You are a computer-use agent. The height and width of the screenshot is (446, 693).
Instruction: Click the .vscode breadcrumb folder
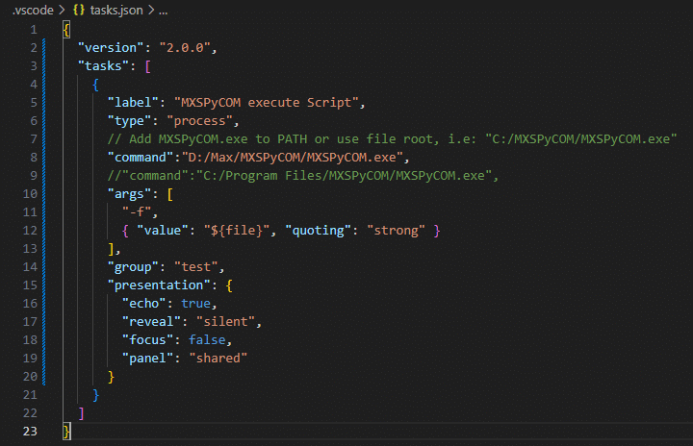coord(33,11)
